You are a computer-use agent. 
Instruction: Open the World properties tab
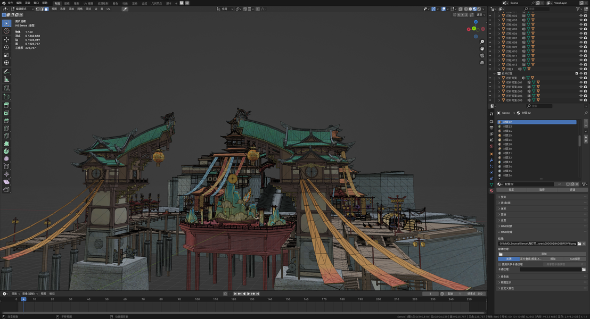point(491,146)
